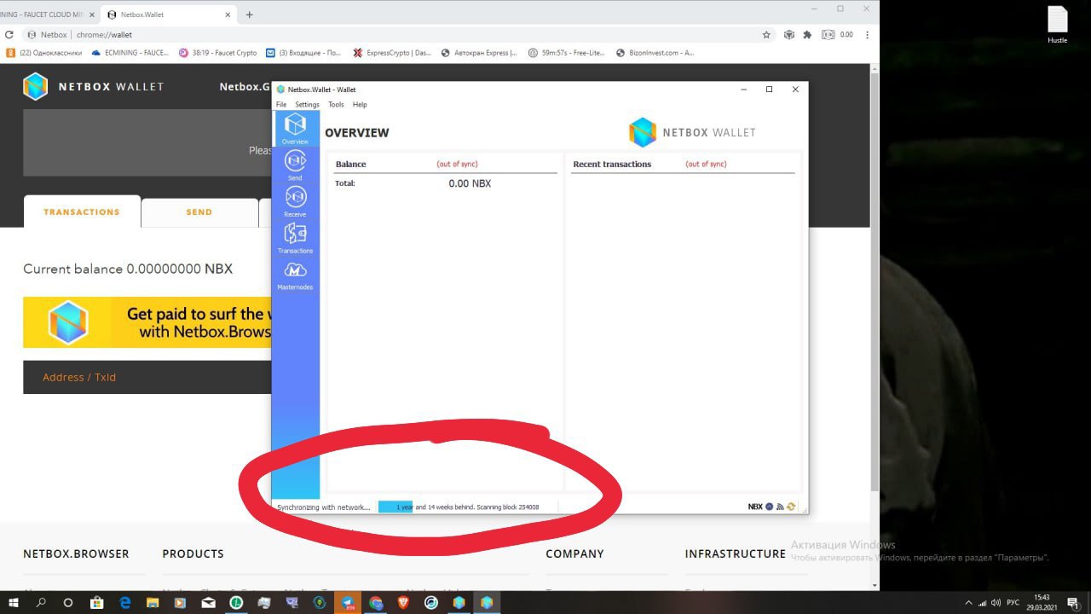The width and height of the screenshot is (1091, 614).
Task: Open the File menu in Netbox.Wallet
Action: click(x=281, y=104)
